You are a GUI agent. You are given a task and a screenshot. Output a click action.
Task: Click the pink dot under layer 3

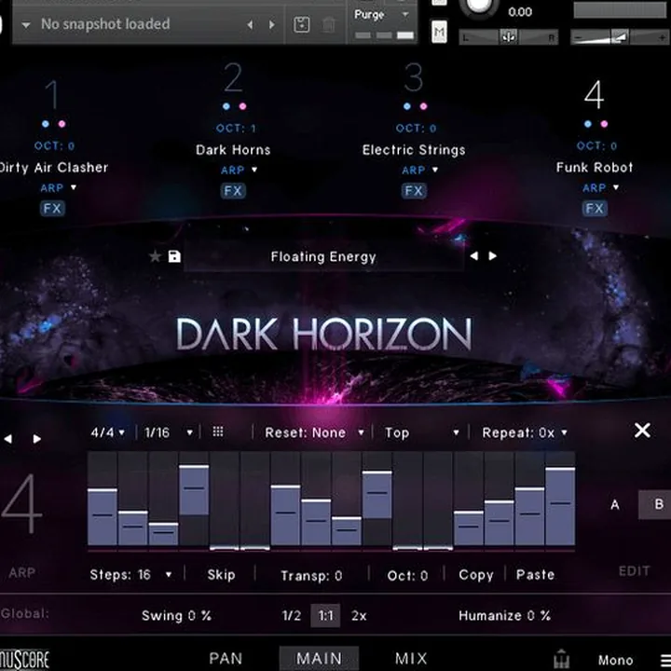click(x=424, y=106)
